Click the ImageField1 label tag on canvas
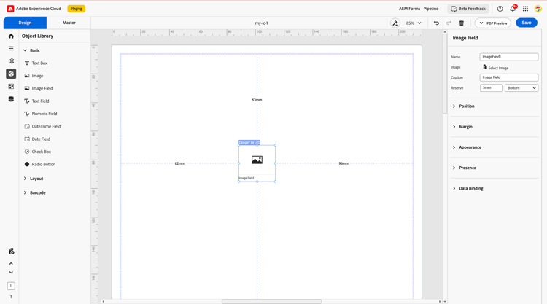547x304 pixels. coord(249,142)
